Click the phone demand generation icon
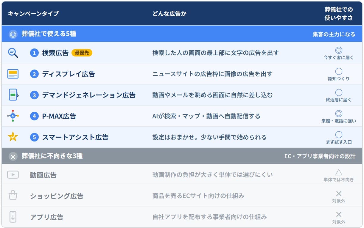 click(x=13, y=95)
